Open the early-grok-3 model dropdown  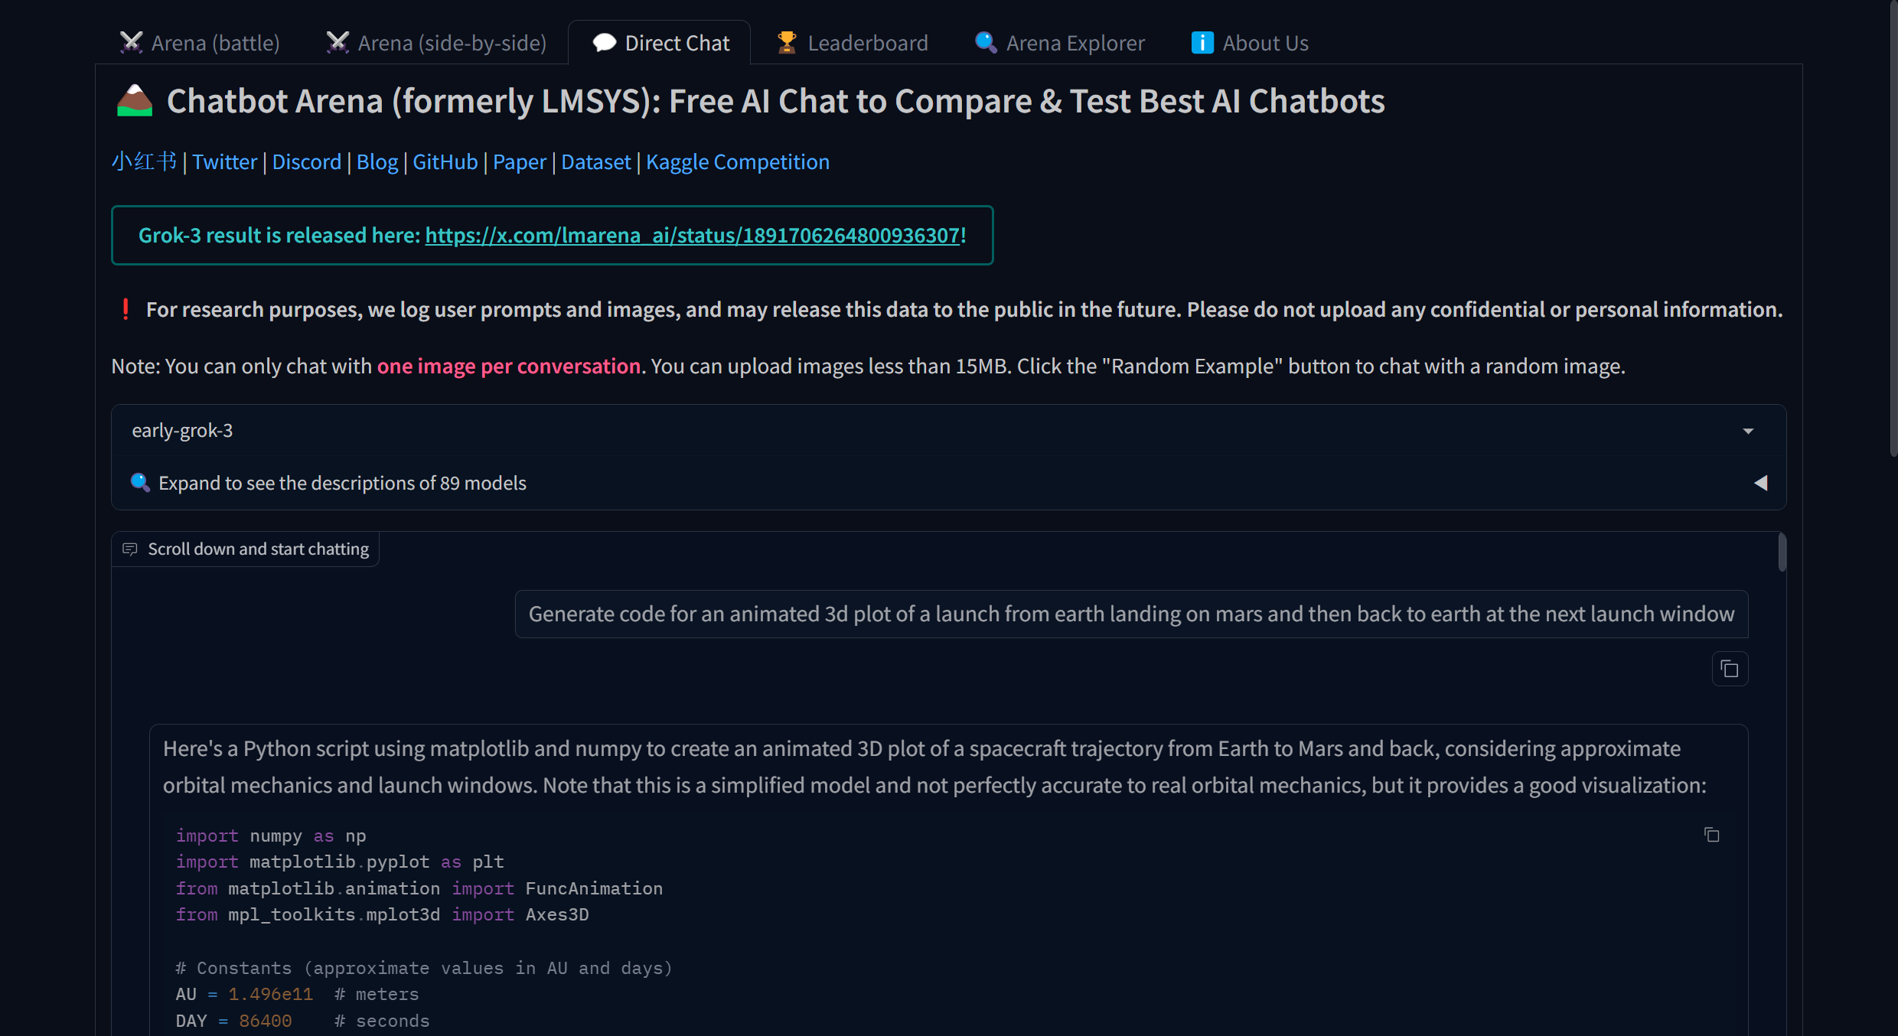coord(948,431)
